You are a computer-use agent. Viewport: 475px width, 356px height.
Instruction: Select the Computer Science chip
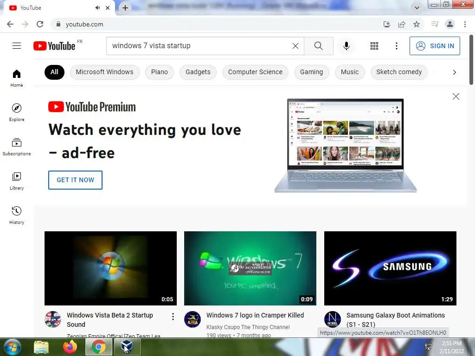pyautogui.click(x=255, y=72)
